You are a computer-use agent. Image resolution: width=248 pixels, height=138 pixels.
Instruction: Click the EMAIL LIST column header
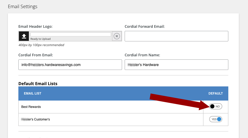click(33, 93)
